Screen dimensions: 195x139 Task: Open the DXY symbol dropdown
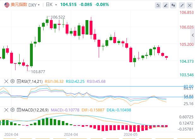tap(34, 5)
